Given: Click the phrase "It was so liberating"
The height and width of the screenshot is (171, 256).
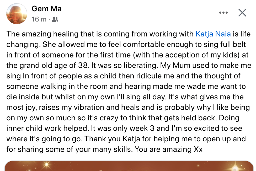Looking at the screenshot, I should coord(129,65).
